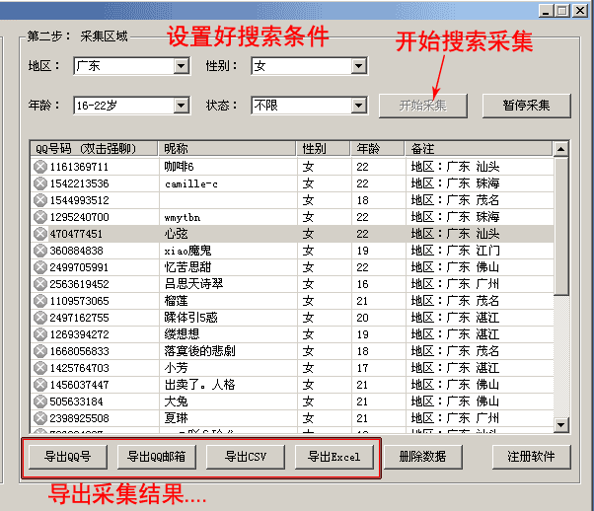594x511 pixels.
Task: Click the QQ号码 column header
Action: click(94, 149)
